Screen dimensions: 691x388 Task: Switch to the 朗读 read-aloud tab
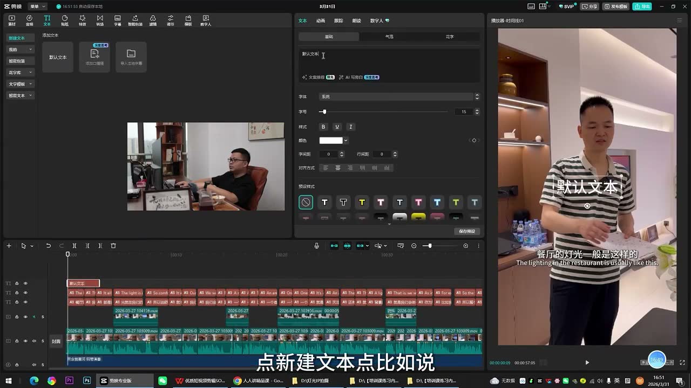point(356,20)
